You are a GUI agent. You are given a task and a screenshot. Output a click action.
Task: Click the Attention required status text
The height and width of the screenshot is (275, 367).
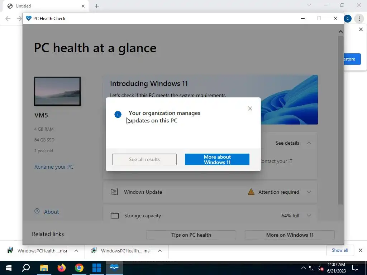tap(279, 192)
